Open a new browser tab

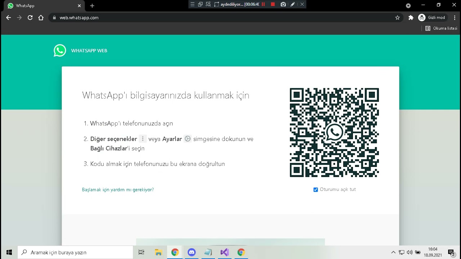click(x=92, y=6)
